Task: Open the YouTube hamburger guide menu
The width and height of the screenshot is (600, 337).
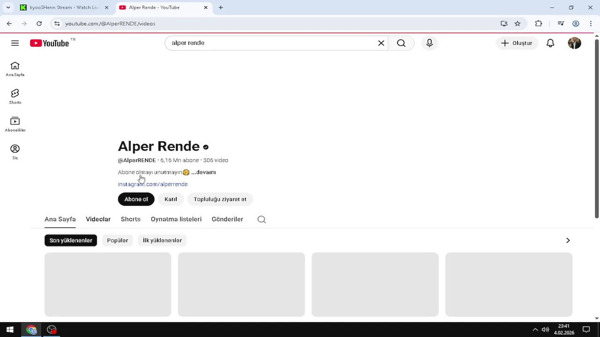Action: tap(15, 43)
